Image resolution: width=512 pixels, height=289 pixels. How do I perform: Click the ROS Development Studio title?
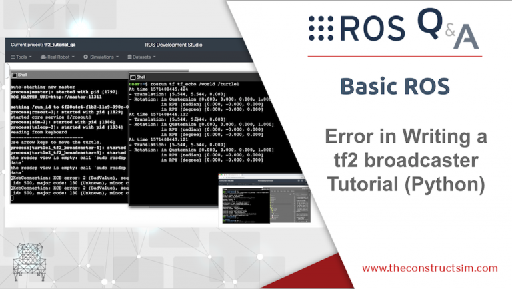coord(173,45)
